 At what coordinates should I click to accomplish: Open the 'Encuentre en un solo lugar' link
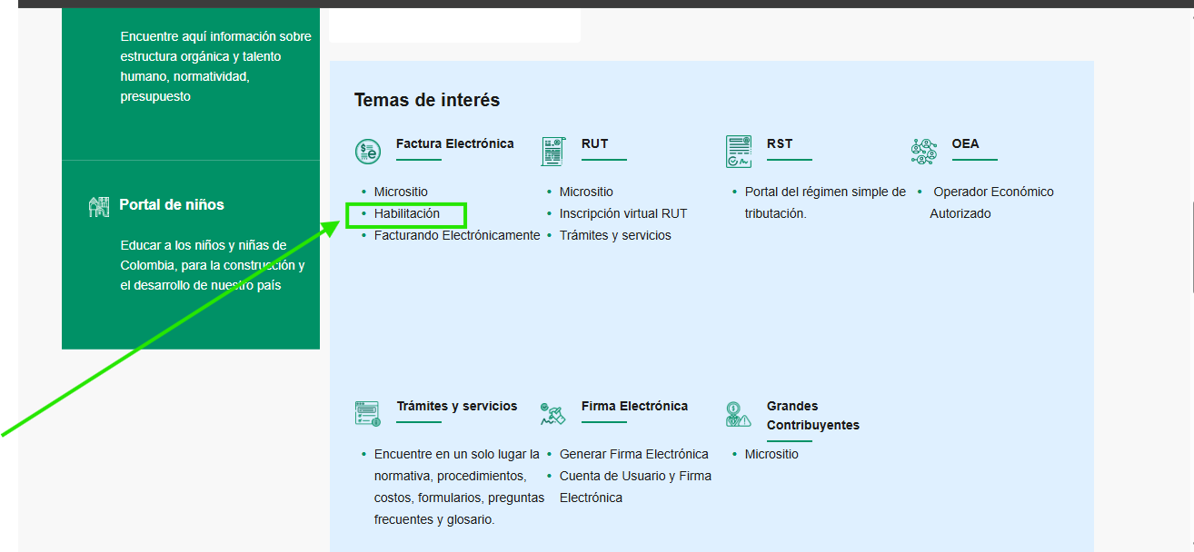[x=459, y=487]
